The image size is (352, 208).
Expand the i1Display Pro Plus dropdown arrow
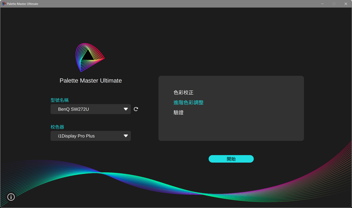126,136
